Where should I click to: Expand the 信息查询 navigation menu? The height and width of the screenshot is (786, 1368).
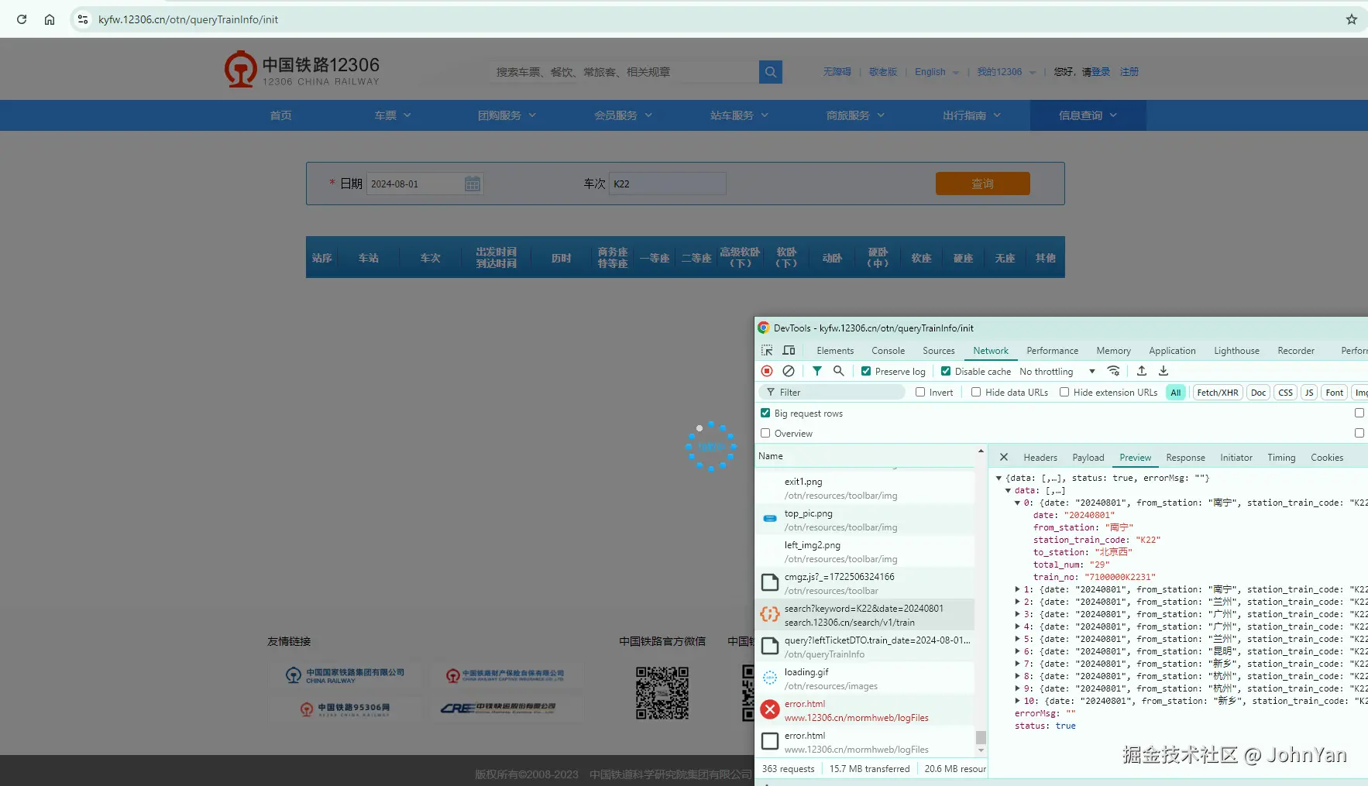[x=1088, y=115]
